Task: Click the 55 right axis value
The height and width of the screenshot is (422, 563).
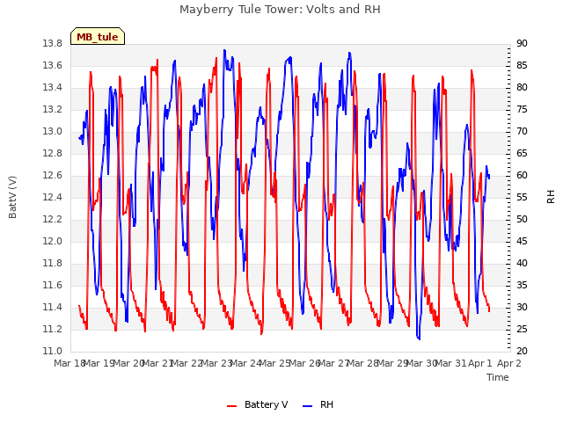Action: pos(522,198)
